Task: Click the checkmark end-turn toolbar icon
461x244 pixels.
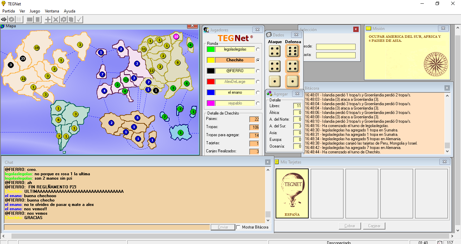Action: pyautogui.click(x=79, y=20)
